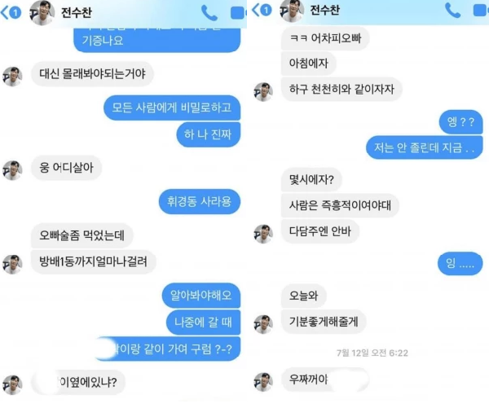489x408 pixels.
Task: Tap the back arrow in right chat
Action: coord(262,10)
